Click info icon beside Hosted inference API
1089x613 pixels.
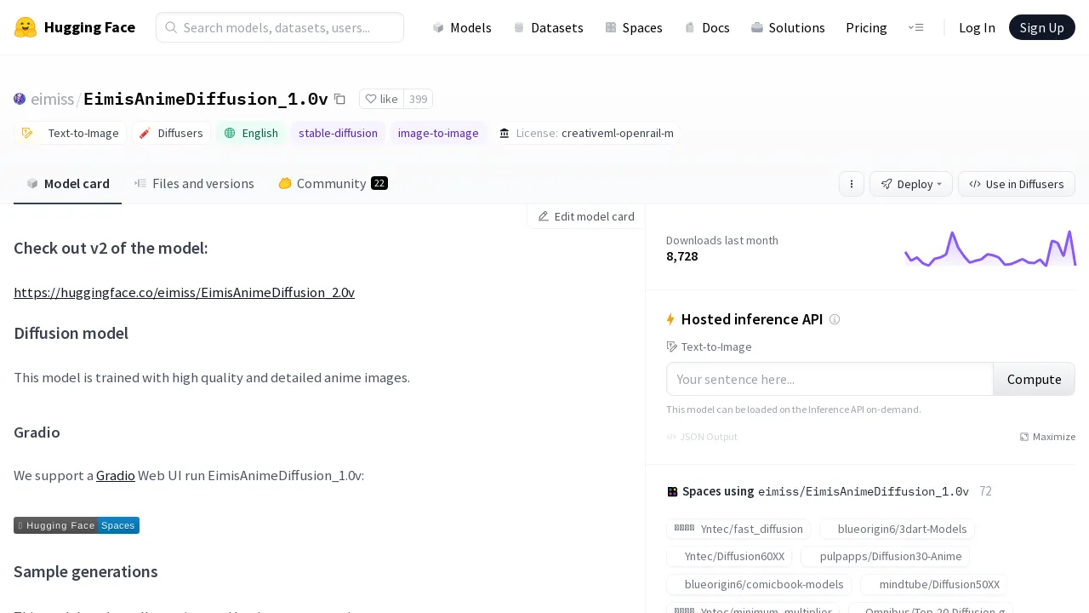click(835, 319)
